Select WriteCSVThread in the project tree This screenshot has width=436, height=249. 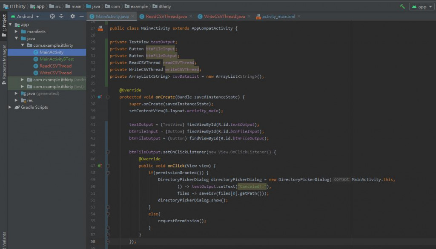[55, 73]
